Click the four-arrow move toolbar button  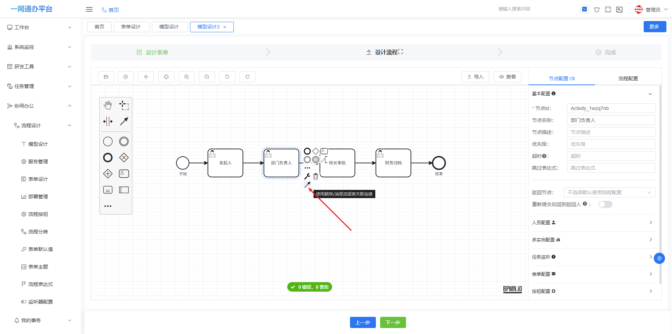(x=146, y=77)
